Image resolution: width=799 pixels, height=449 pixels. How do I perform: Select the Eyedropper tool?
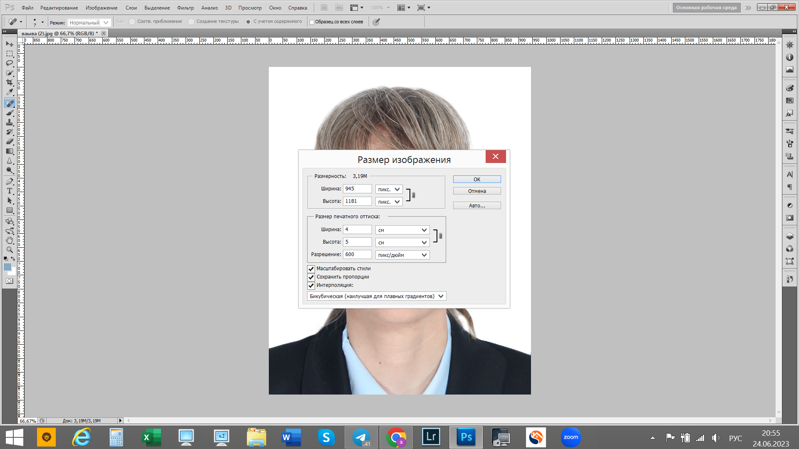(10, 92)
